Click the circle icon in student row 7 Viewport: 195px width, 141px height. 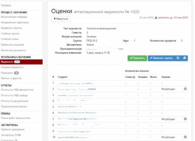(x=185, y=119)
